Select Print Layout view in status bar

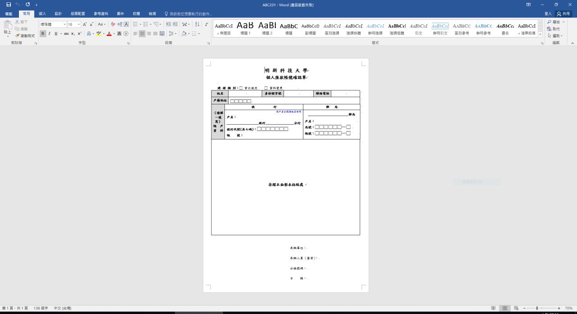point(505,308)
